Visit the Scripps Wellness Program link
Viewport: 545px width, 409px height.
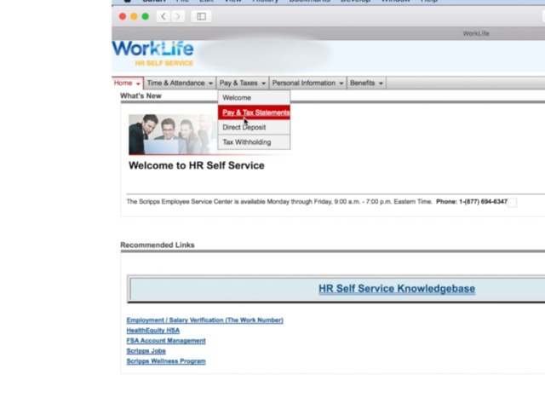coord(166,361)
